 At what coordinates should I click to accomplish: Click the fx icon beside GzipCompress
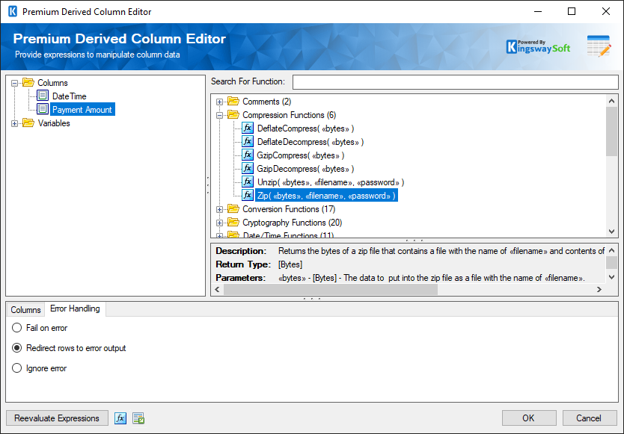(248, 155)
